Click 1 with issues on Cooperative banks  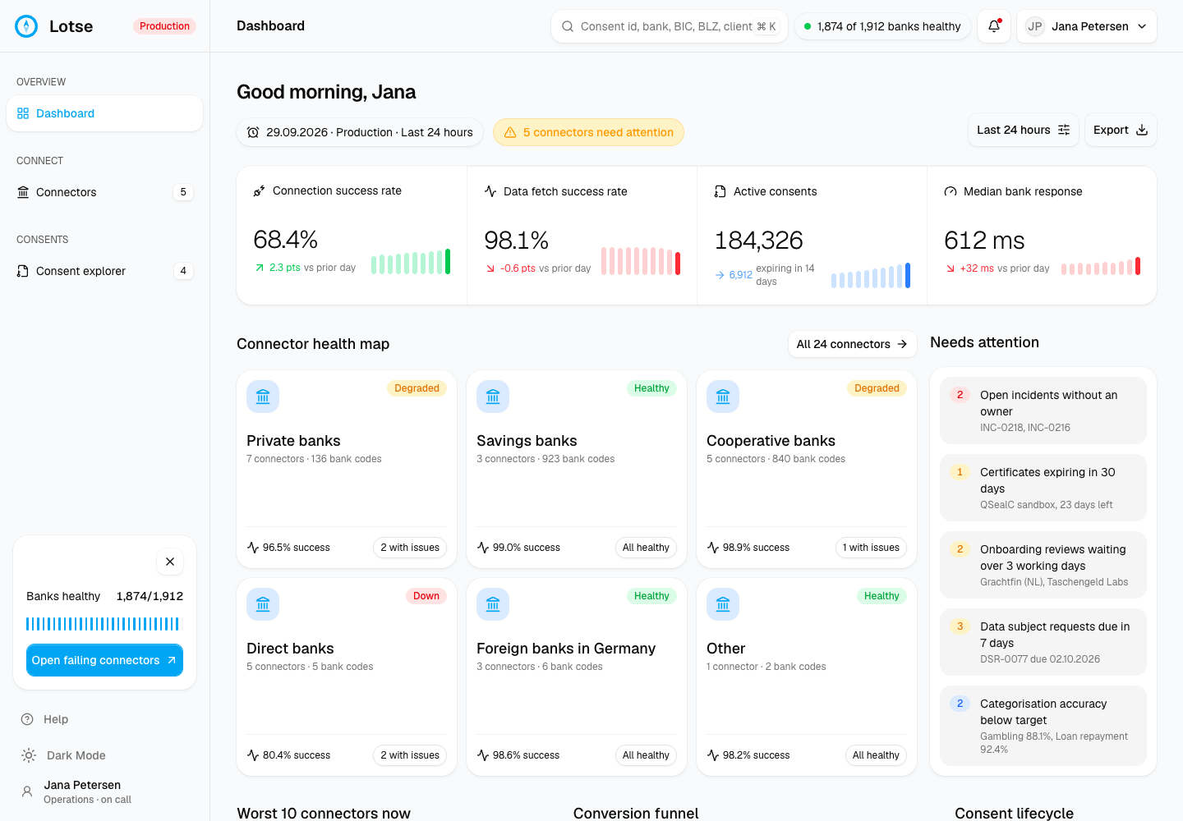pyautogui.click(x=871, y=548)
